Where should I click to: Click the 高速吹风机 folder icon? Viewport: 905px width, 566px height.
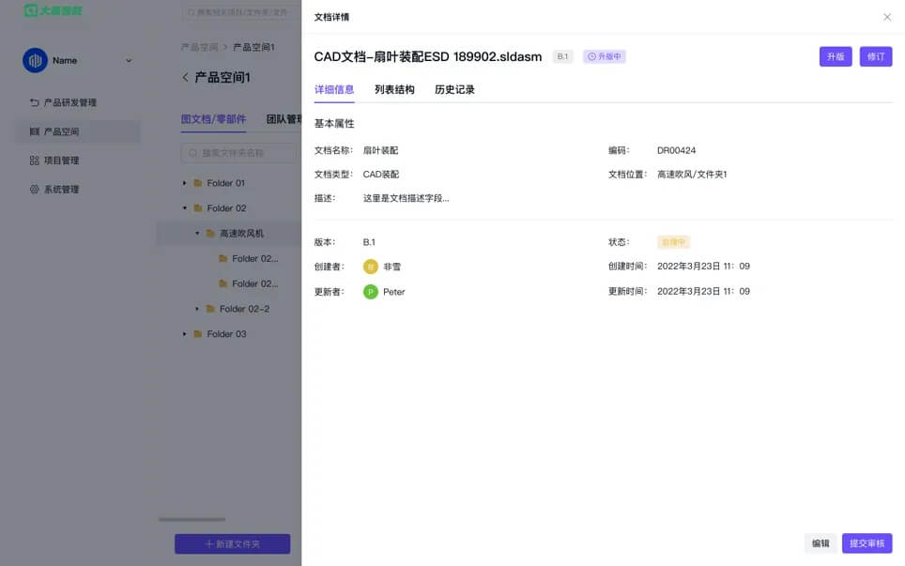pos(211,232)
